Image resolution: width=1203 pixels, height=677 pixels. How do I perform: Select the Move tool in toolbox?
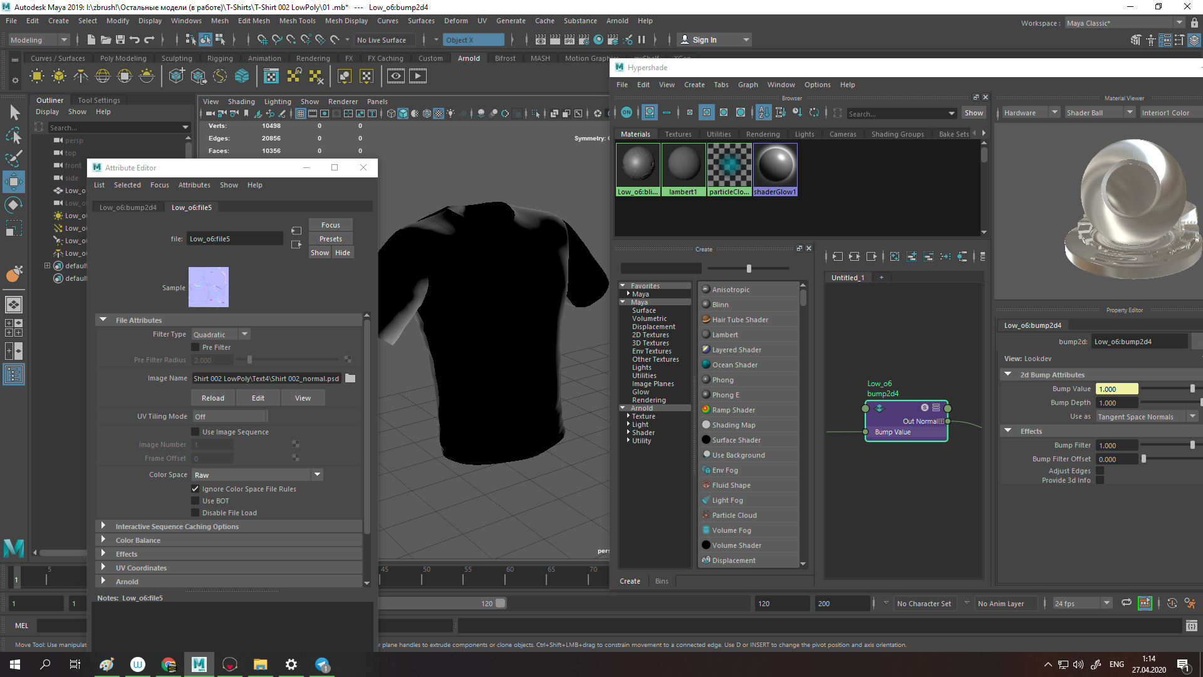coord(14,182)
